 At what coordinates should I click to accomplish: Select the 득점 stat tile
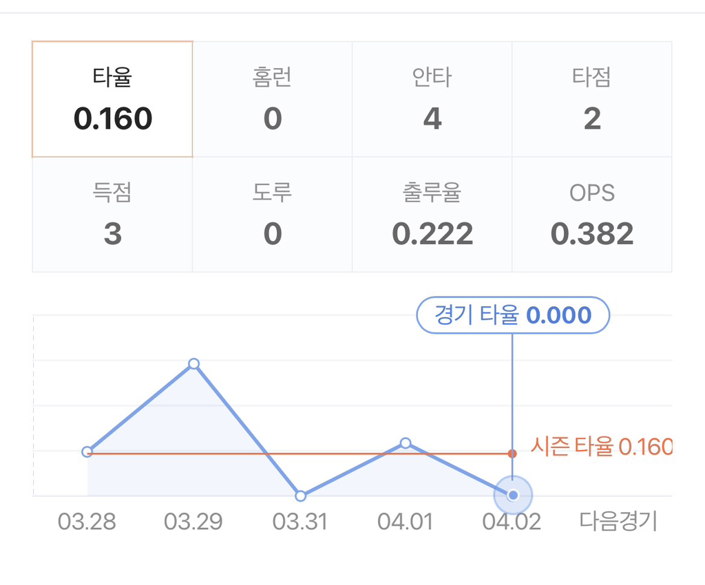pyautogui.click(x=112, y=215)
